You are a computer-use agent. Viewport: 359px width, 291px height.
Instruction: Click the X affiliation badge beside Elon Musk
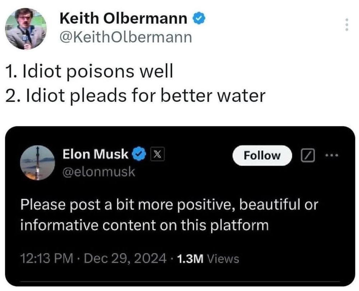(x=157, y=154)
